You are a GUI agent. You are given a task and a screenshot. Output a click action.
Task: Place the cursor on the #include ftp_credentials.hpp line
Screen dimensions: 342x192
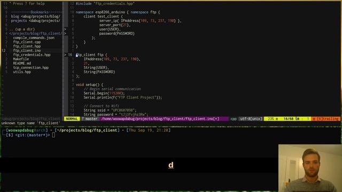(105, 4)
